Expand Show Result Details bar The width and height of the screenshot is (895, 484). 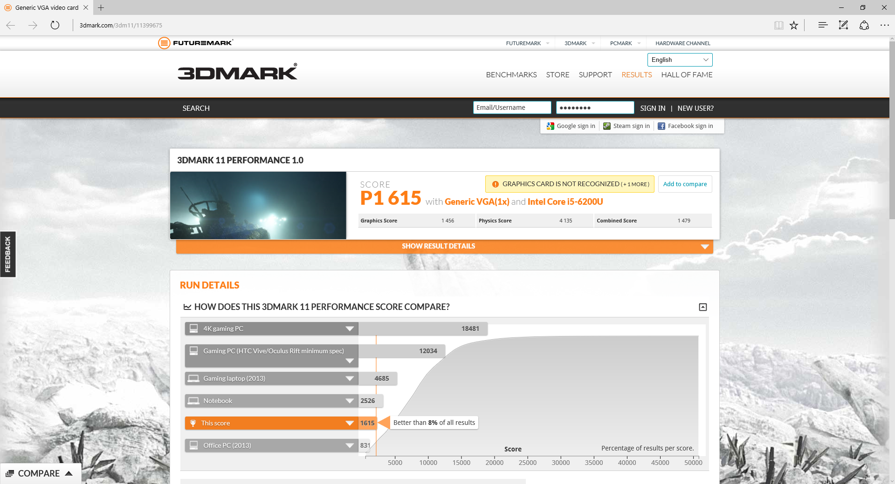[x=445, y=246]
